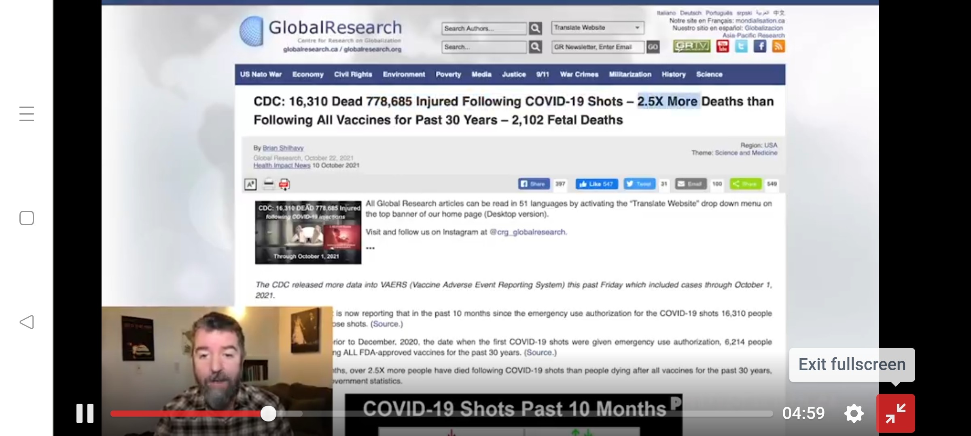Click the article thumbnail image
971x436 pixels.
tap(308, 233)
